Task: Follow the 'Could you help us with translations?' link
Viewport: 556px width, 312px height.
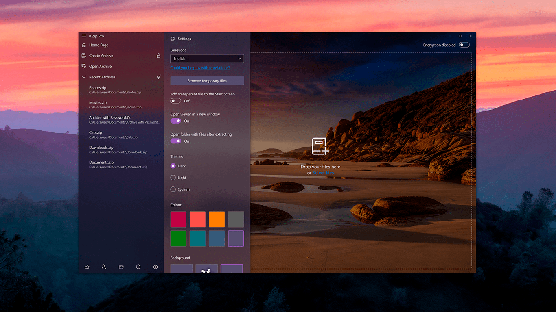Action: [x=200, y=68]
